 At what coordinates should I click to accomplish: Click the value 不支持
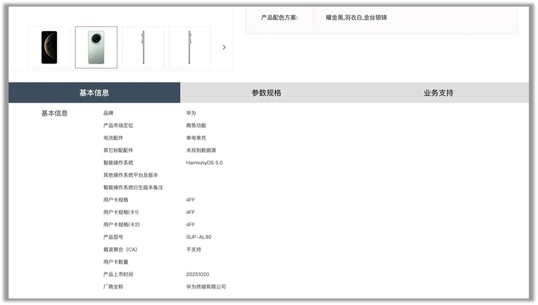(x=194, y=249)
